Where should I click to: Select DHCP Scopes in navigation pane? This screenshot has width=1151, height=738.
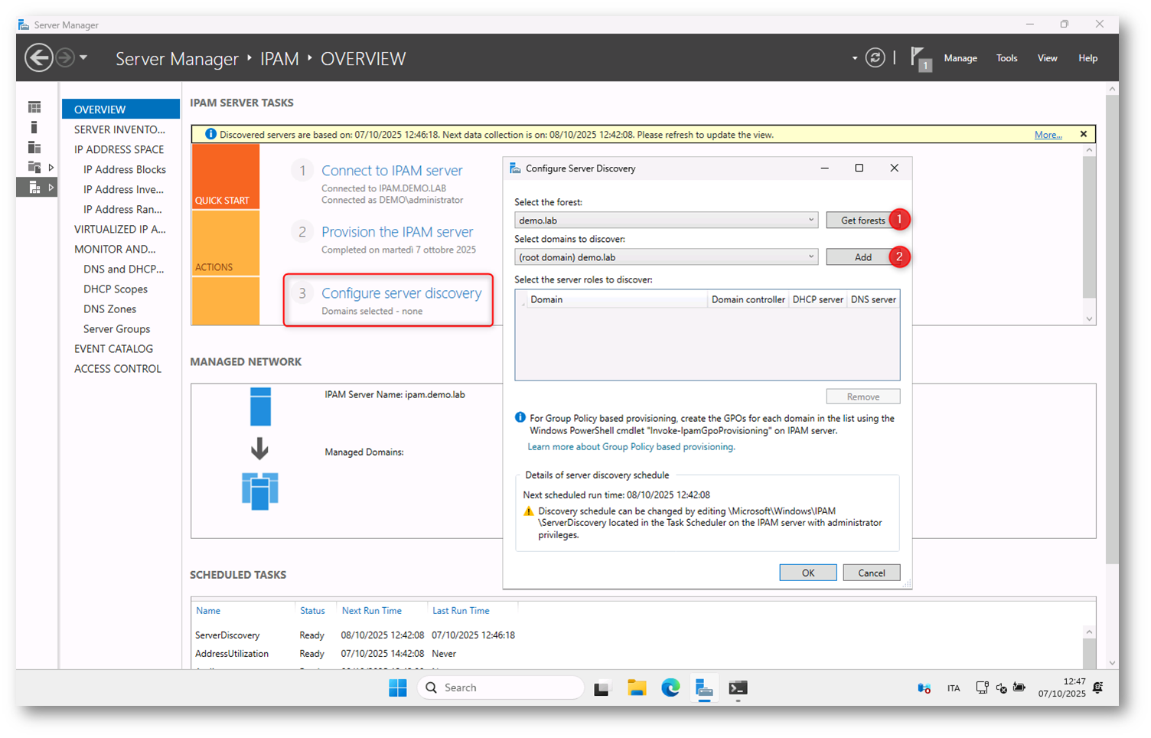pos(116,289)
